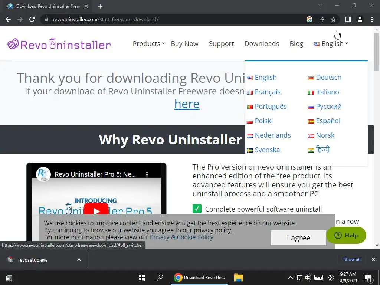
Task: Bookmark this page with the star icon
Action: point(333,19)
